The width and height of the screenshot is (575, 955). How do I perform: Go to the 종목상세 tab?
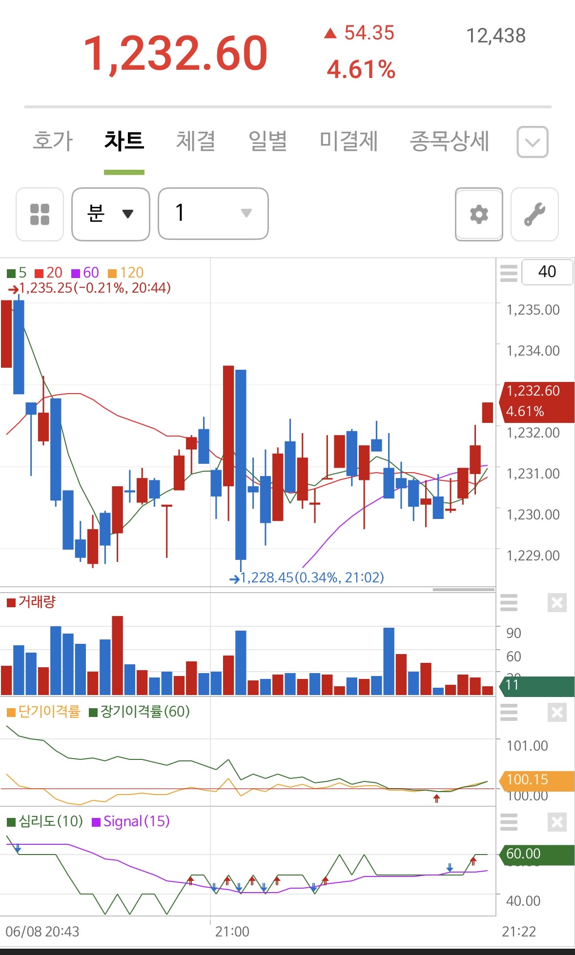450,141
